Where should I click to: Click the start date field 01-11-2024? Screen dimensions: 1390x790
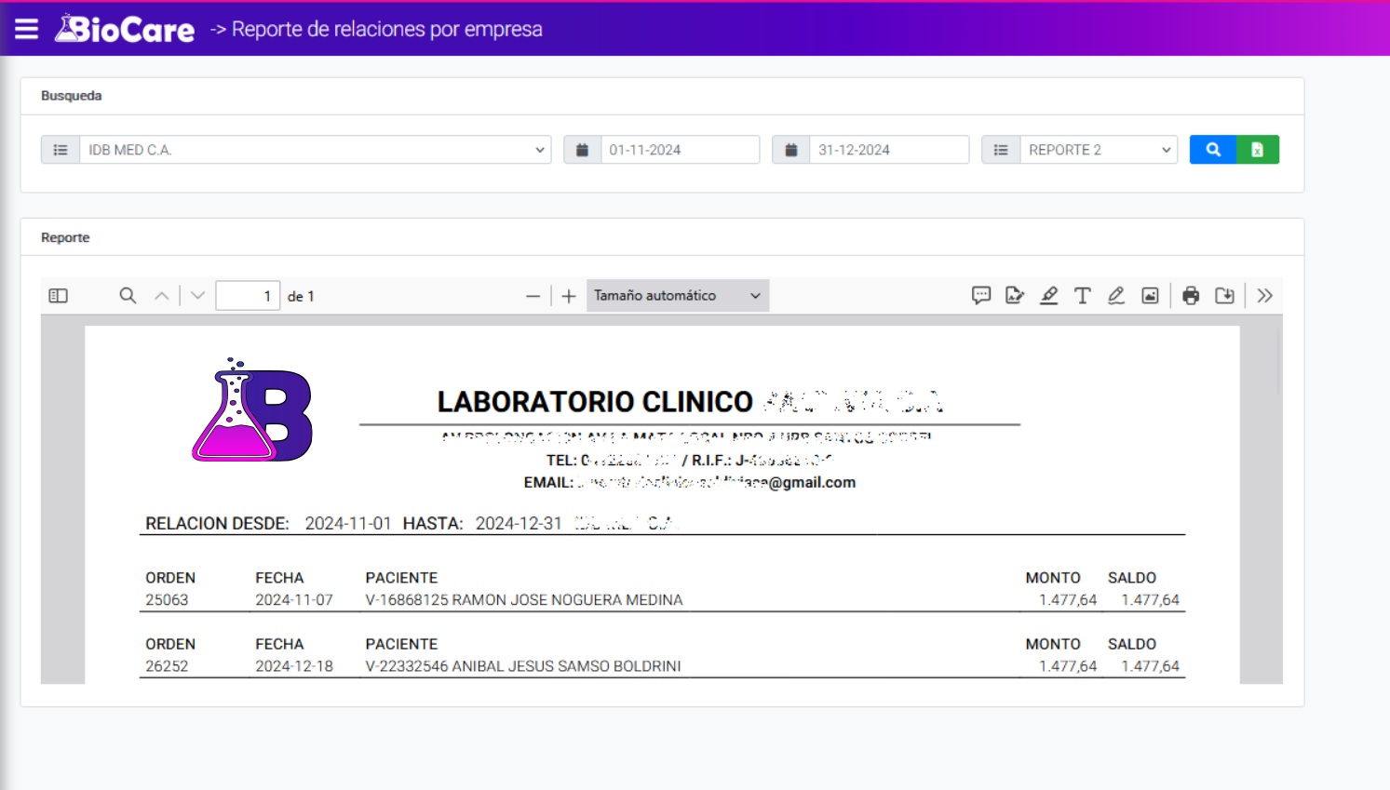click(x=680, y=150)
